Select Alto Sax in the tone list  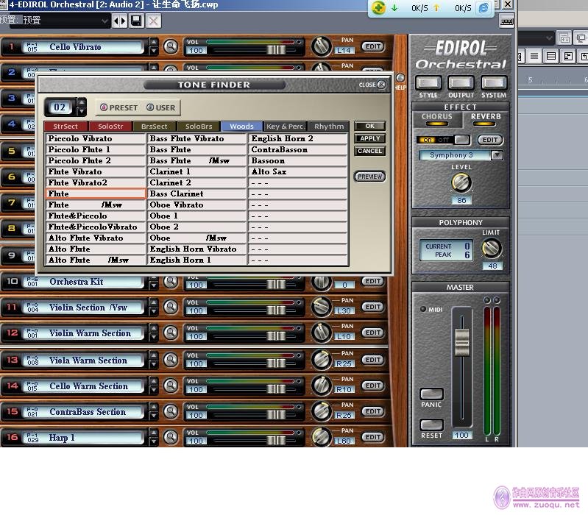(x=298, y=171)
